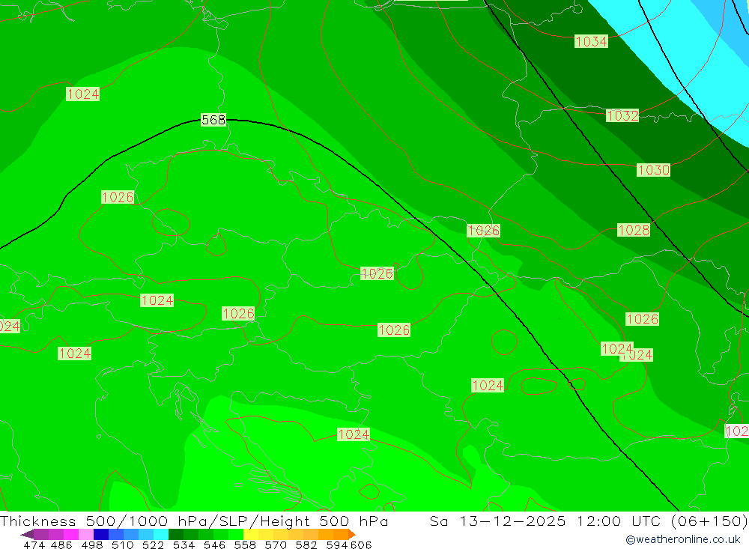The height and width of the screenshot is (549, 749).
Task: Click the purple arrow at legend's left end
Action: [x=27, y=534]
